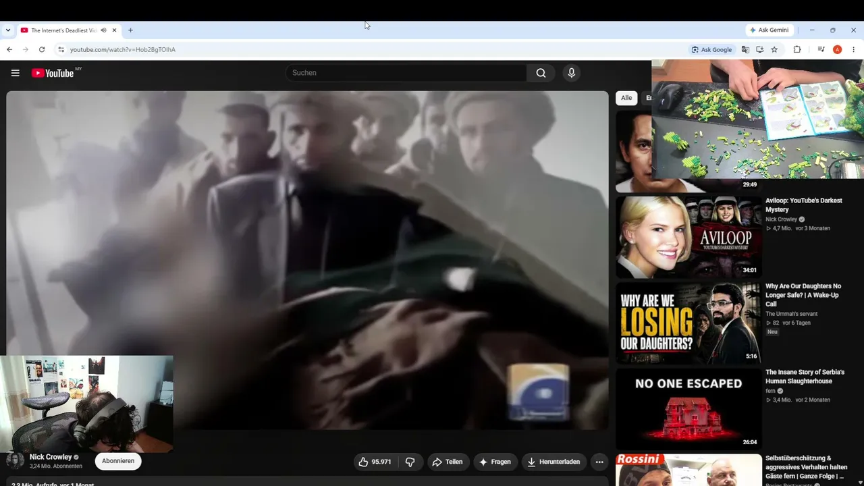Click the 3,24 Mio. Abonnenten subscriber count

[x=56, y=466]
